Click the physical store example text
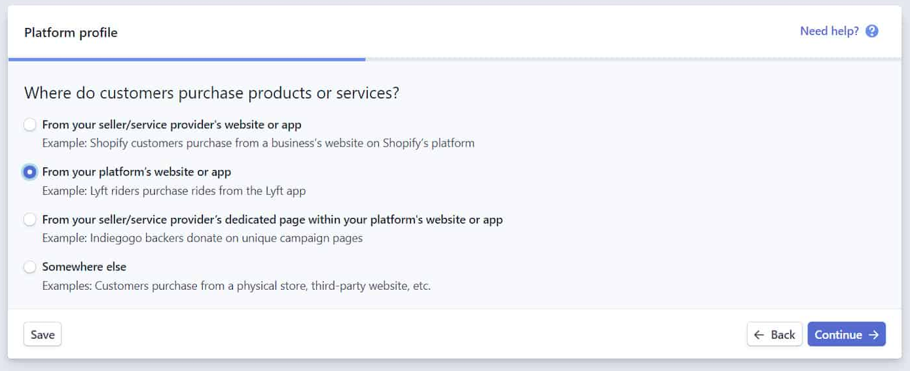This screenshot has height=371, width=910. click(x=236, y=286)
